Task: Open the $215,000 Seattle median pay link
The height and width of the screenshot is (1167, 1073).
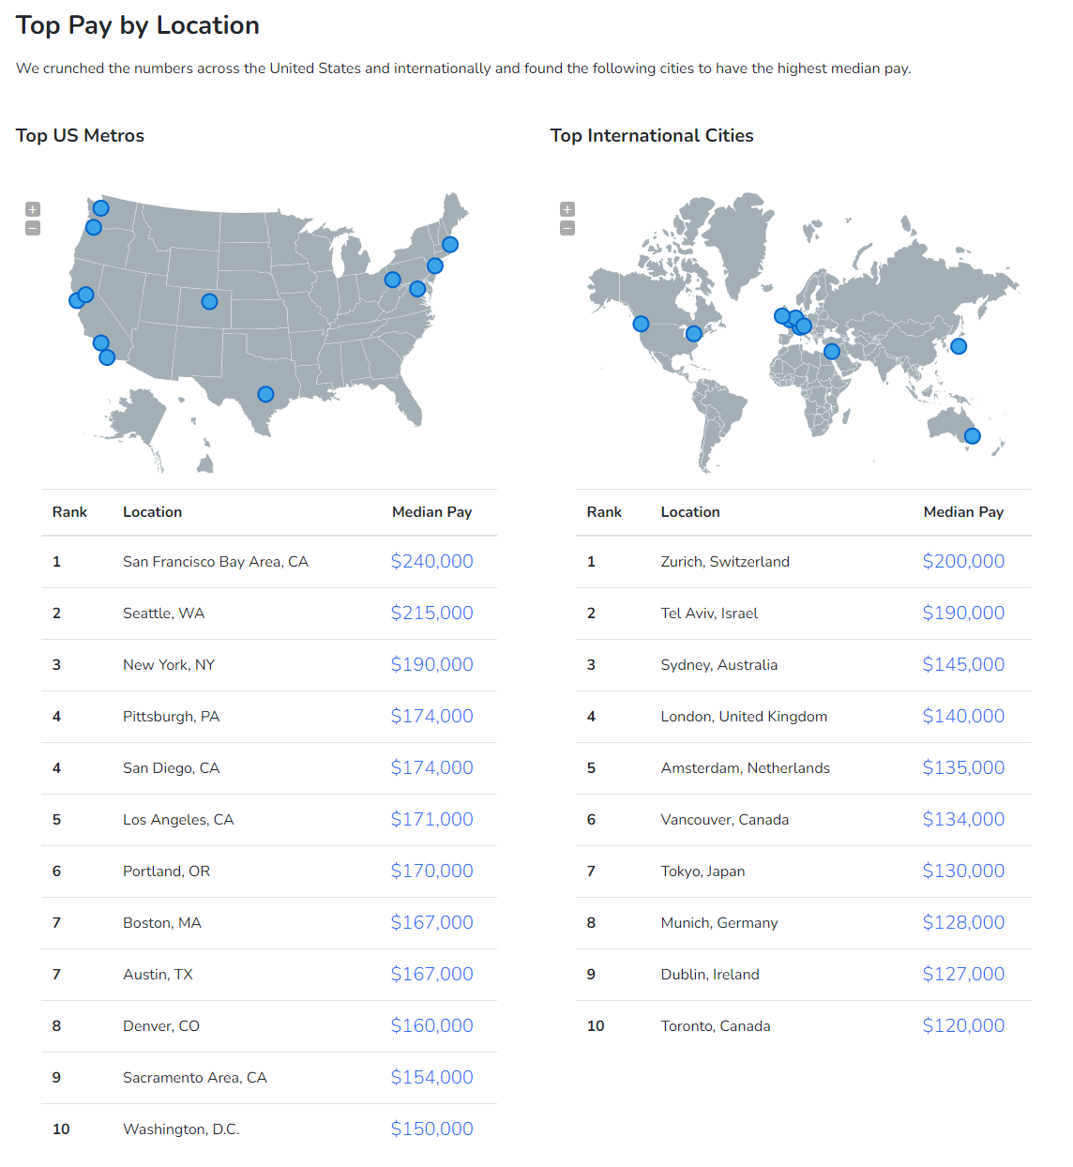Action: [432, 613]
